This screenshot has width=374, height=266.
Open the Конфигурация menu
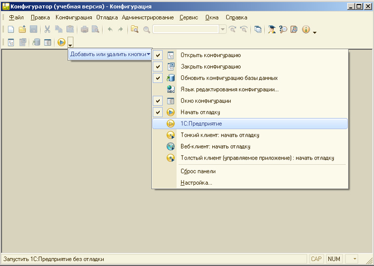point(74,17)
